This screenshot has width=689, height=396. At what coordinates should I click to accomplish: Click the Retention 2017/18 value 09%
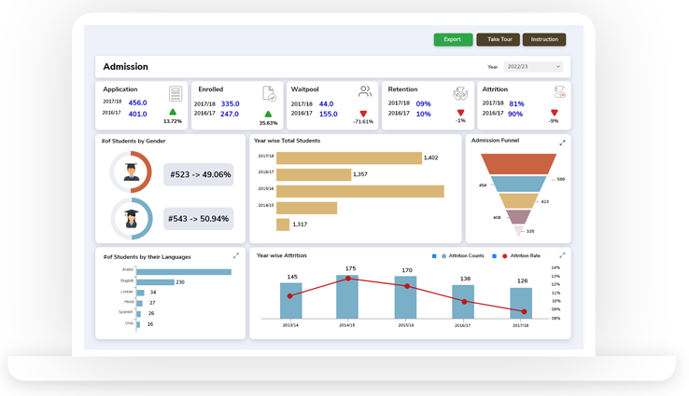click(x=423, y=104)
